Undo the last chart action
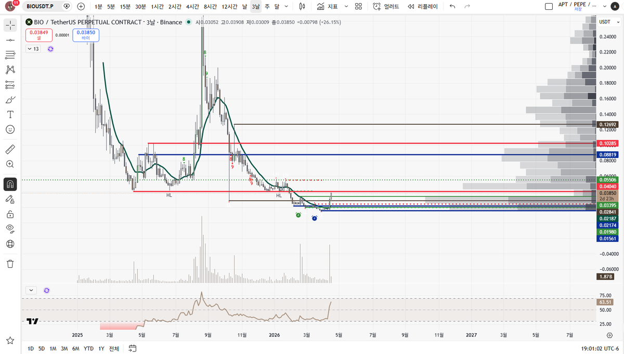 (x=452, y=6)
